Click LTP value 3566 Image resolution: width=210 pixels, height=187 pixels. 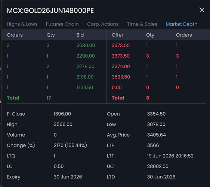(153, 145)
